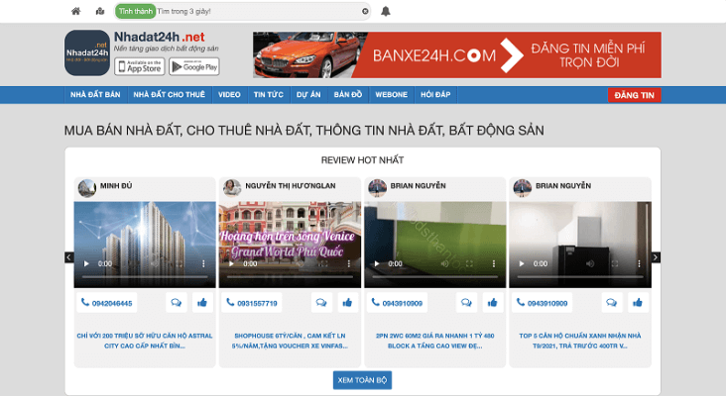Open more options on MINH ĐỦ video
Viewport: 726px width, 396px height.
click(x=203, y=264)
